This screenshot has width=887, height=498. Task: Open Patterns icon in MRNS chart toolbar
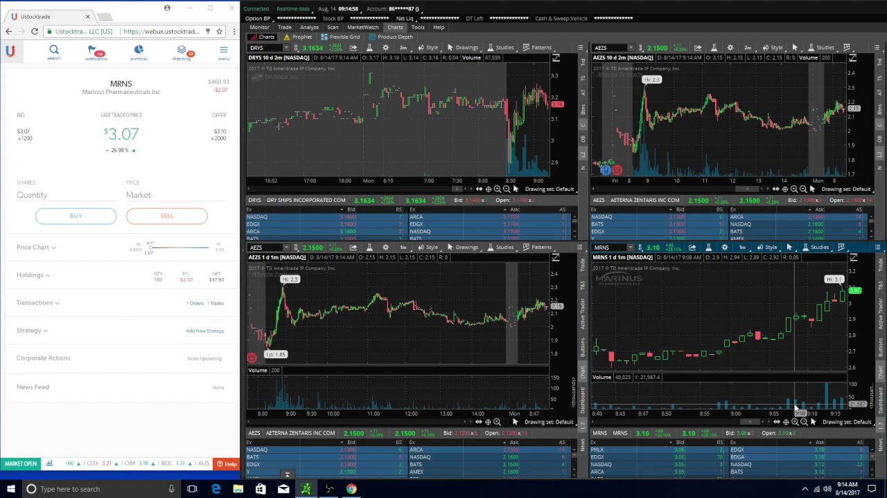[x=841, y=248]
